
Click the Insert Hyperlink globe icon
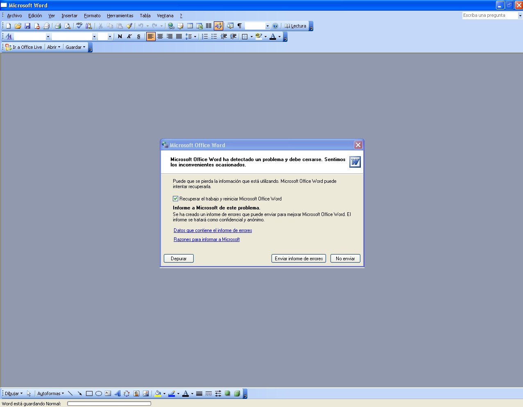[171, 26]
